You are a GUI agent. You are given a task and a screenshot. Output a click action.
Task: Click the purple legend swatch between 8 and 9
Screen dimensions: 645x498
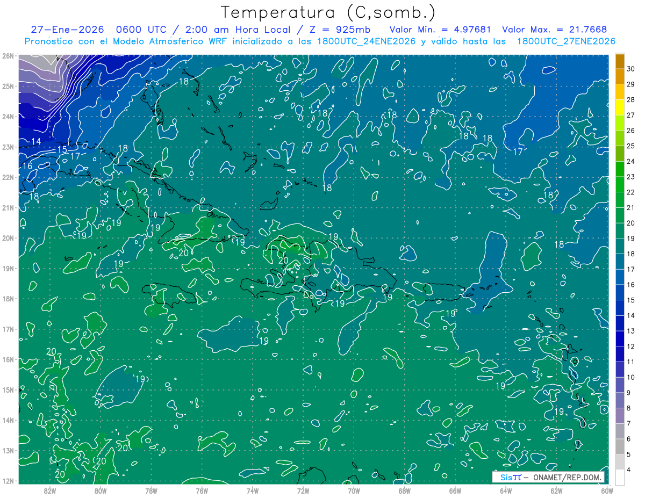pyautogui.click(x=620, y=400)
